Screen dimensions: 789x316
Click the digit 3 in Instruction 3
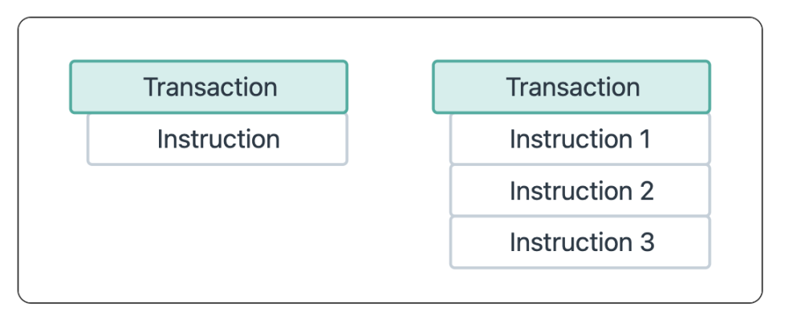(647, 242)
